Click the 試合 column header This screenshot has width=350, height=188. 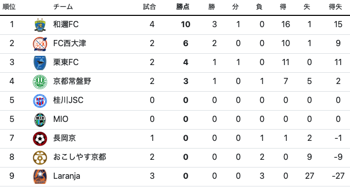click(149, 7)
